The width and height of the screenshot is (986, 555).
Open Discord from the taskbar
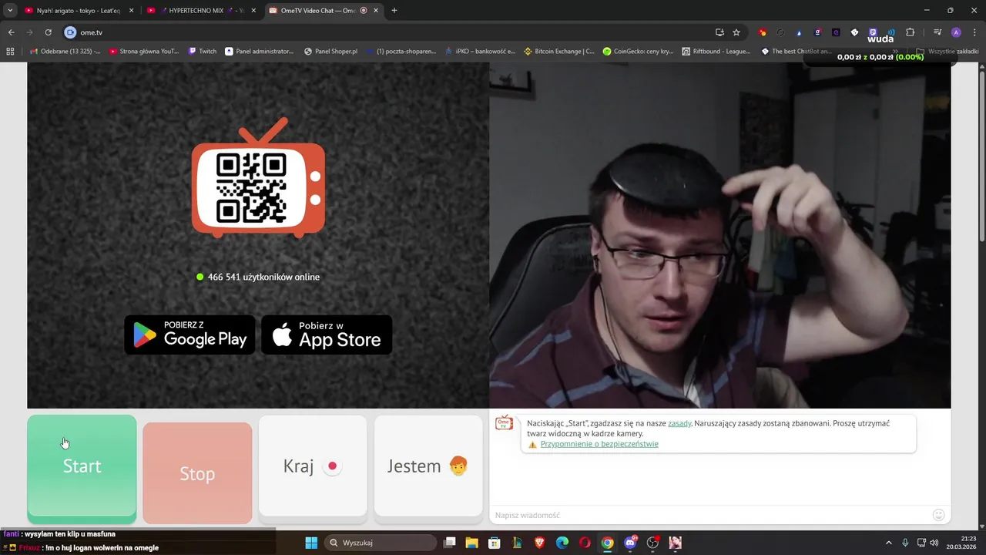(x=630, y=543)
